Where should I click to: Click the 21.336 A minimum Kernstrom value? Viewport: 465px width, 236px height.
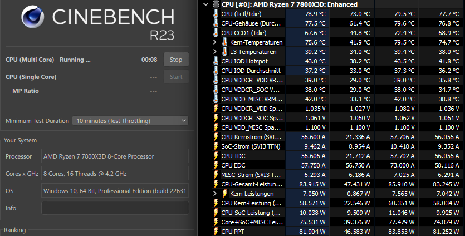[x=358, y=137]
